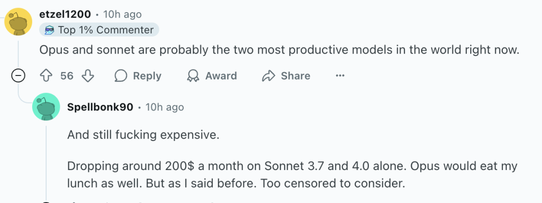Click the speech bubble Reply icon
Screen dimensions: 542x203
[120, 75]
